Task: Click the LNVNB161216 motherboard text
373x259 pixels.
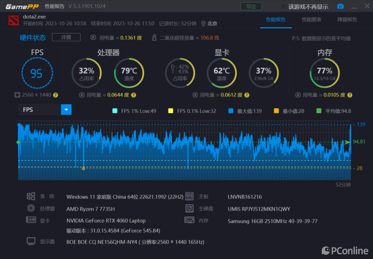Action: pos(245,197)
